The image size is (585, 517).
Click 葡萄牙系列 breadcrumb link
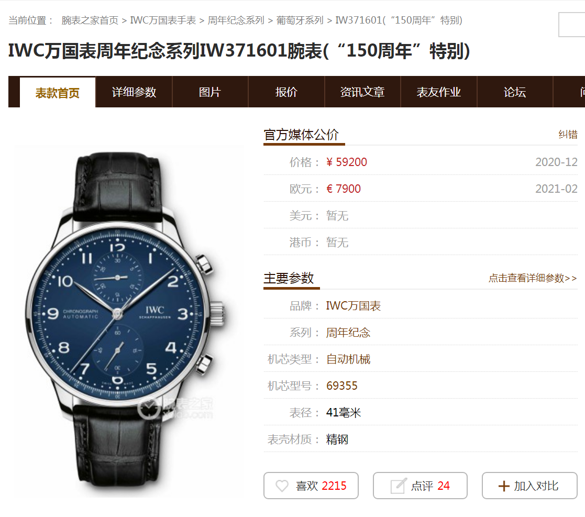[x=300, y=20]
